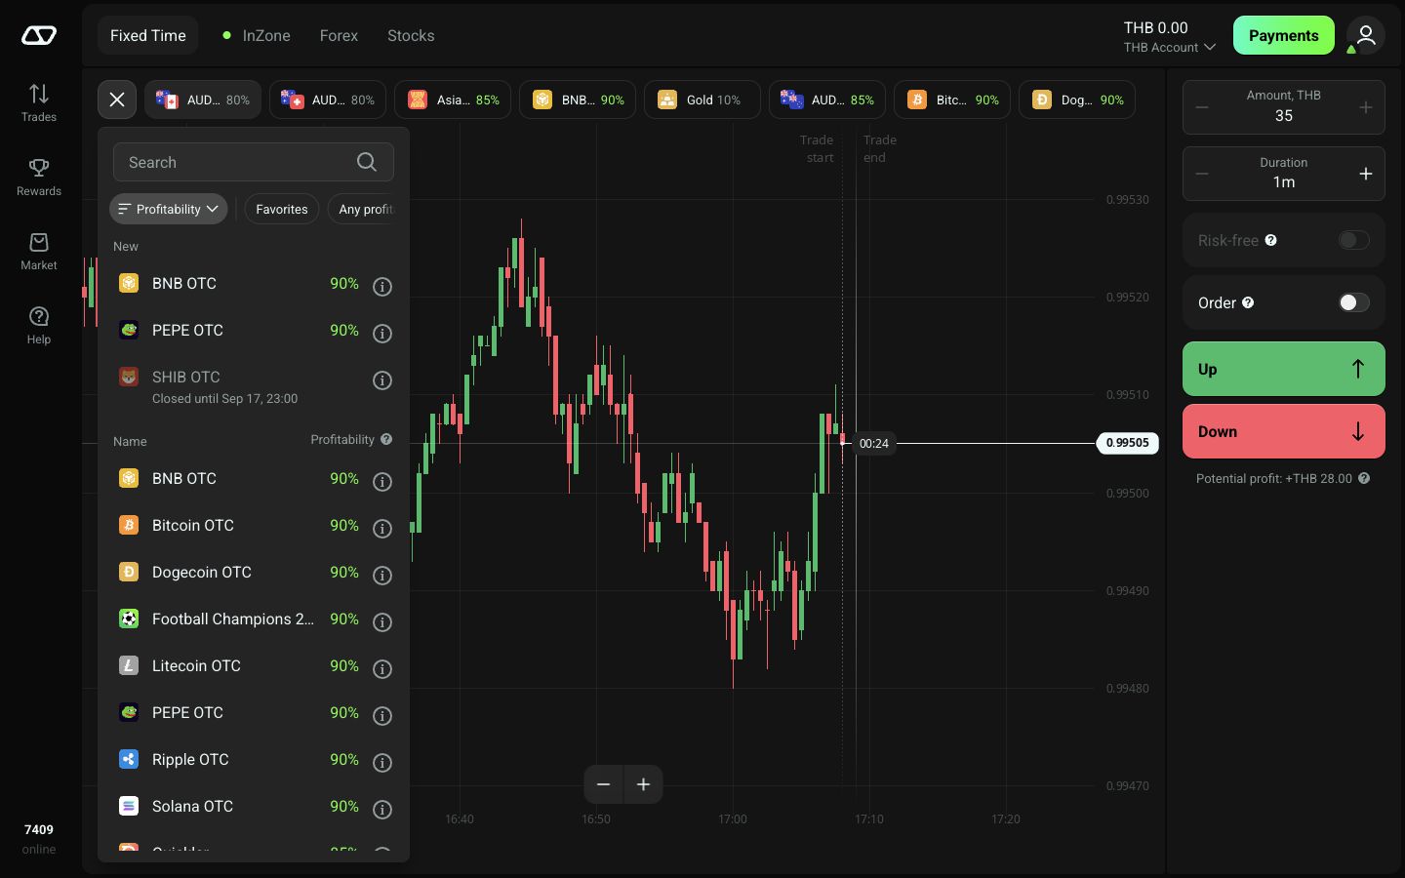This screenshot has width=1405, height=878.
Task: Open the Help question icon
Action: click(x=39, y=316)
